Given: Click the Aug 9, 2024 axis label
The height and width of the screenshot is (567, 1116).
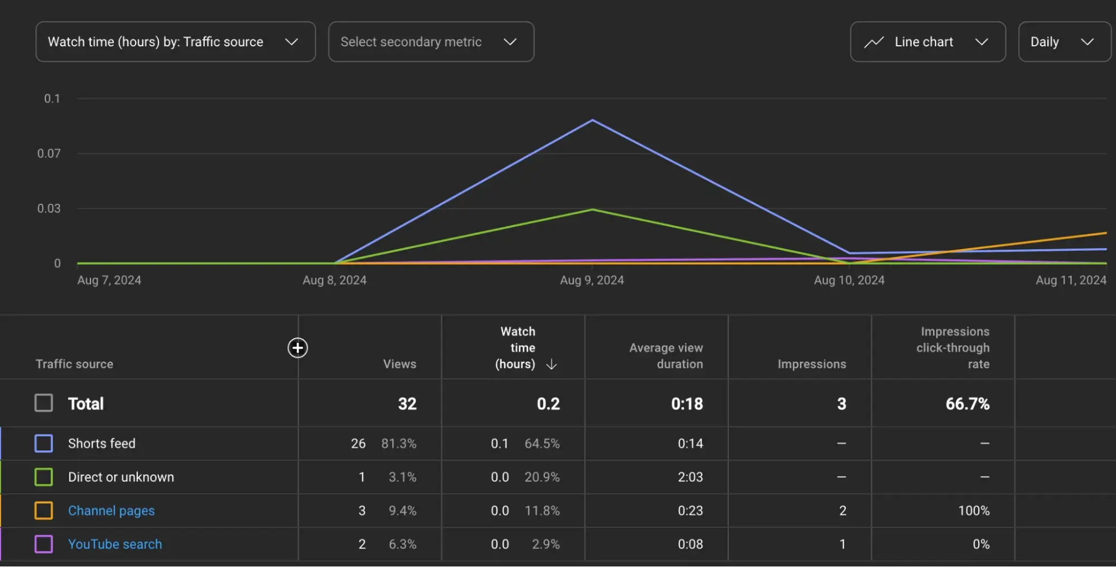Looking at the screenshot, I should (592, 280).
